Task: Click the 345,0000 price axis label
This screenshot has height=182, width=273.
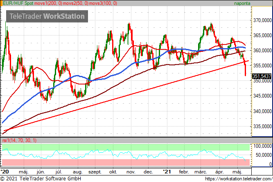Action: coord(262,96)
